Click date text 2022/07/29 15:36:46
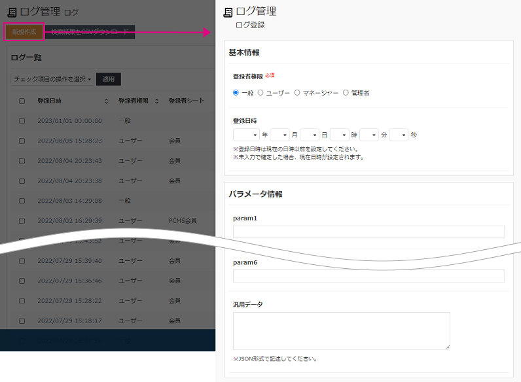Screen dimensions: 521x382 point(70,281)
